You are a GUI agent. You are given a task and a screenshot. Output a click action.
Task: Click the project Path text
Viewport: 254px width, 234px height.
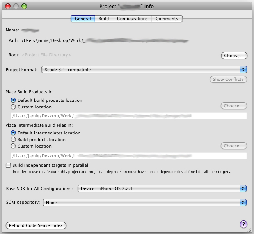click(105, 40)
